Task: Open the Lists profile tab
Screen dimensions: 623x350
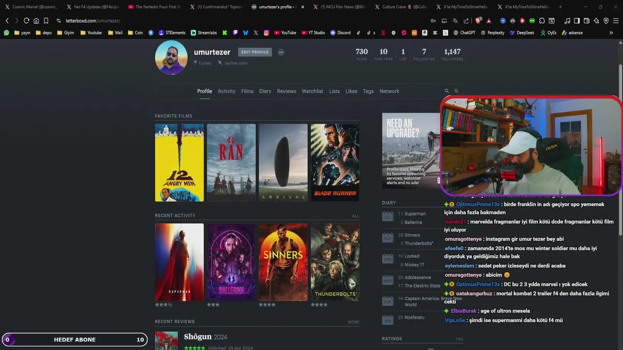Action: 334,91
